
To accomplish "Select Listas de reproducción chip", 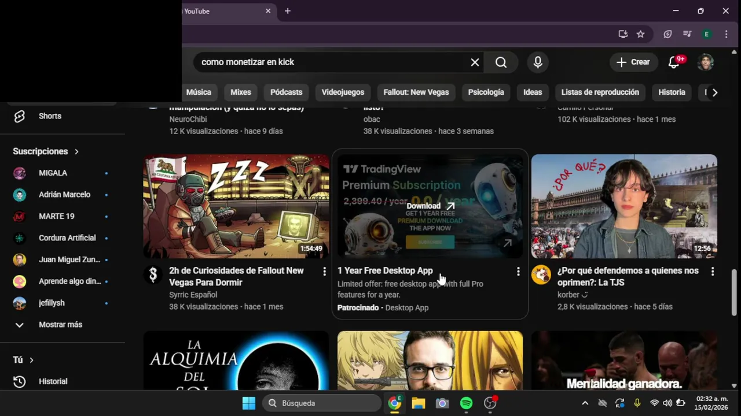I will (x=600, y=92).
